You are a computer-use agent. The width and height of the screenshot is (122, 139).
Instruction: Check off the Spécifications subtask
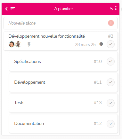(110, 61)
